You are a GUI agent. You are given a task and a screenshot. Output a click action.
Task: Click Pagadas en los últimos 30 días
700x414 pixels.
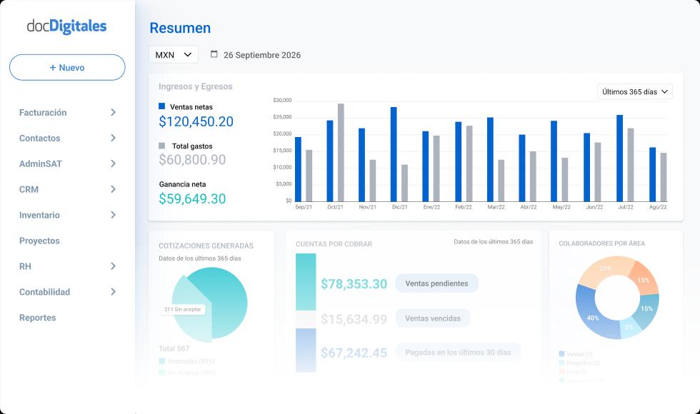(x=458, y=352)
